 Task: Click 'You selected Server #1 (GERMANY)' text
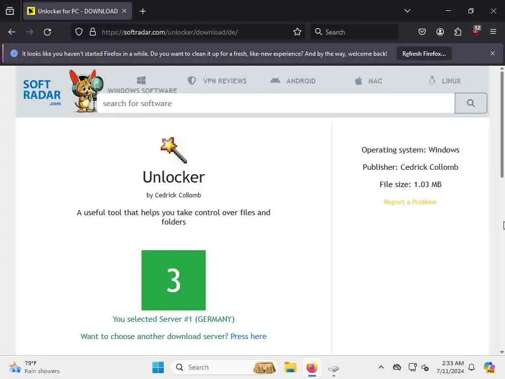point(174,319)
